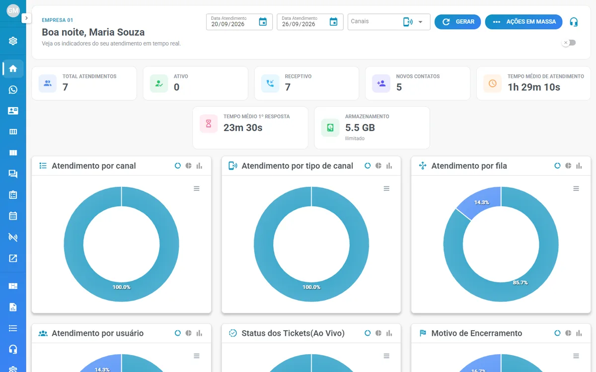Open the calendar schedule icon in sidebar
Image resolution: width=596 pixels, height=372 pixels.
13,216
